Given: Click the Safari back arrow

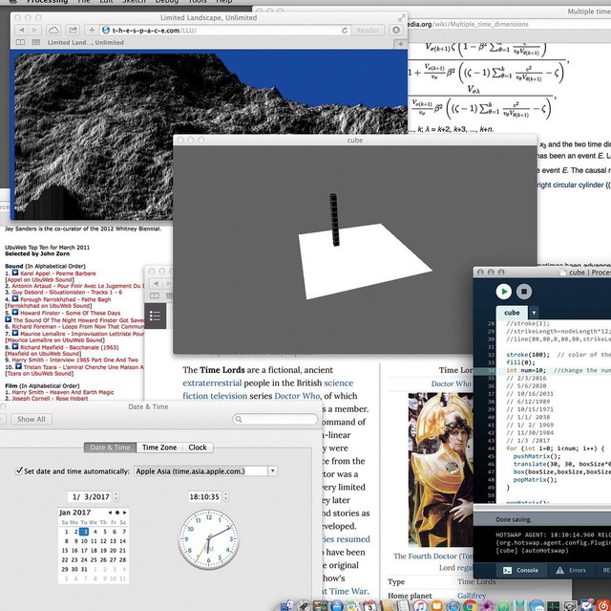Looking at the screenshot, I should point(22,31).
